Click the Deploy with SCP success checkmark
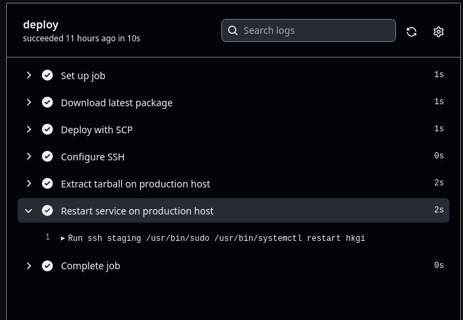This screenshot has width=463, height=320. coord(47,130)
